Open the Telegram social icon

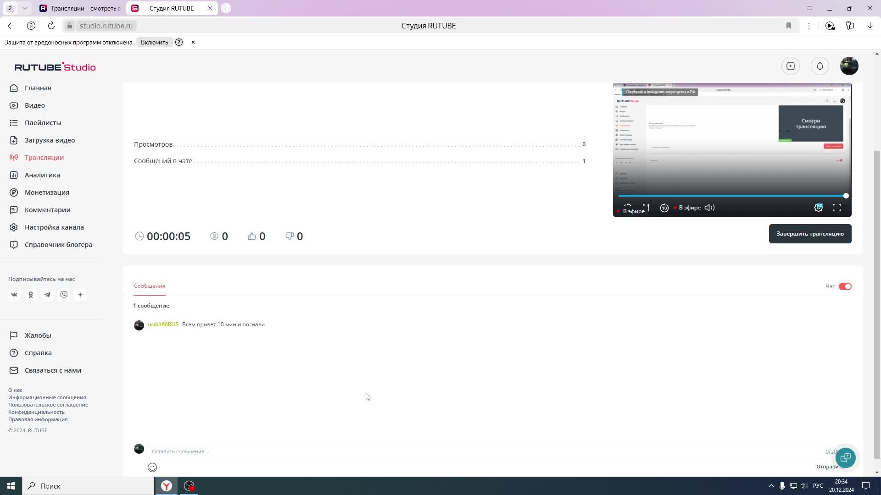(x=47, y=295)
